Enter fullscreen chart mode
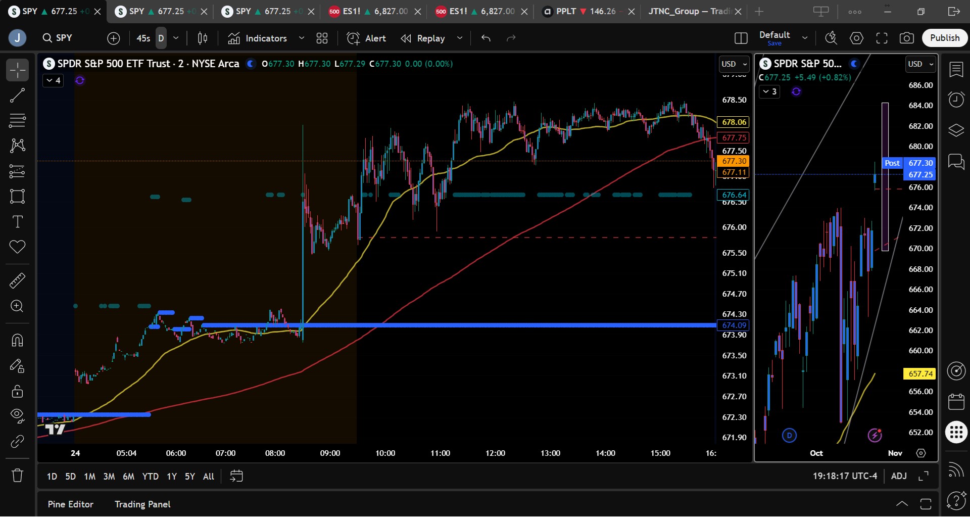 [x=882, y=38]
